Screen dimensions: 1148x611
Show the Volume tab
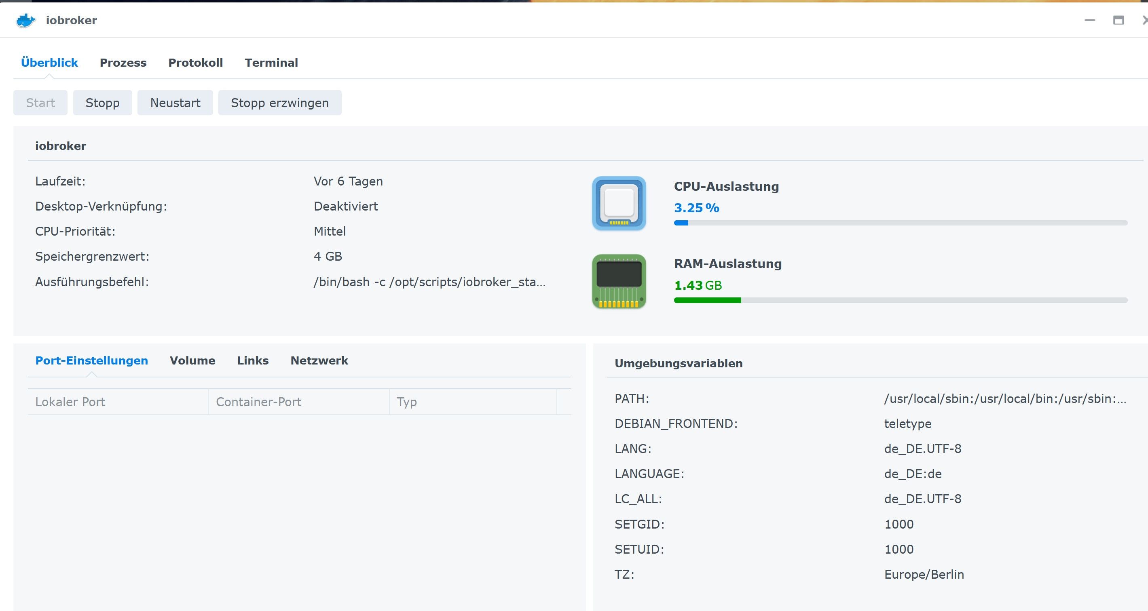click(192, 361)
